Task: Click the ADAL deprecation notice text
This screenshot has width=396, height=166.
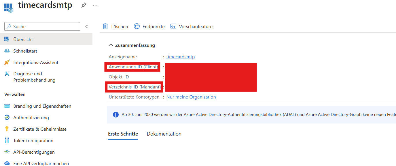Action: (259, 115)
